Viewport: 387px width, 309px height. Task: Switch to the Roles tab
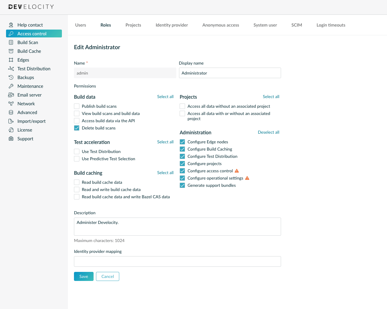(x=106, y=25)
